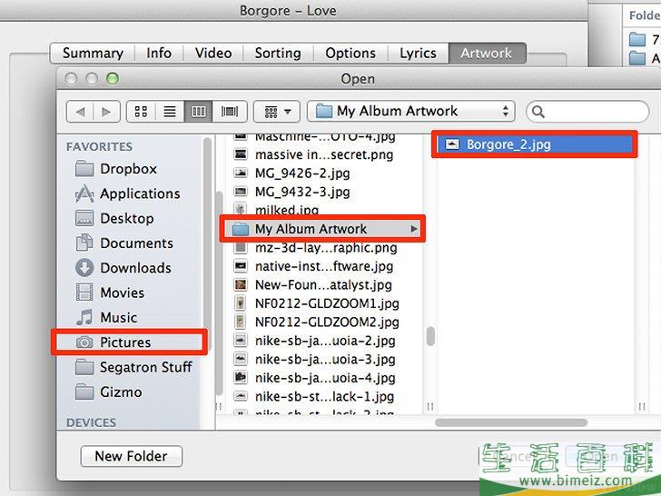
Task: Go forward with the right arrow button
Action: [x=106, y=112]
